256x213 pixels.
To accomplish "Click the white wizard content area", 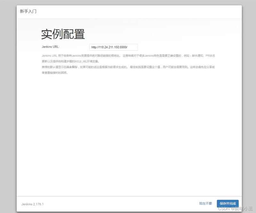I will (x=128, y=128).
